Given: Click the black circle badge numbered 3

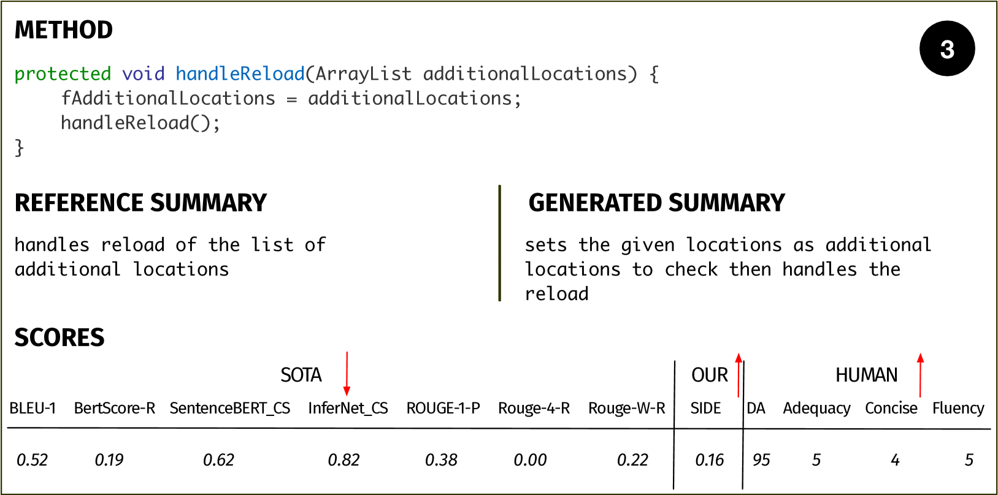Looking at the screenshot, I should 947,49.
